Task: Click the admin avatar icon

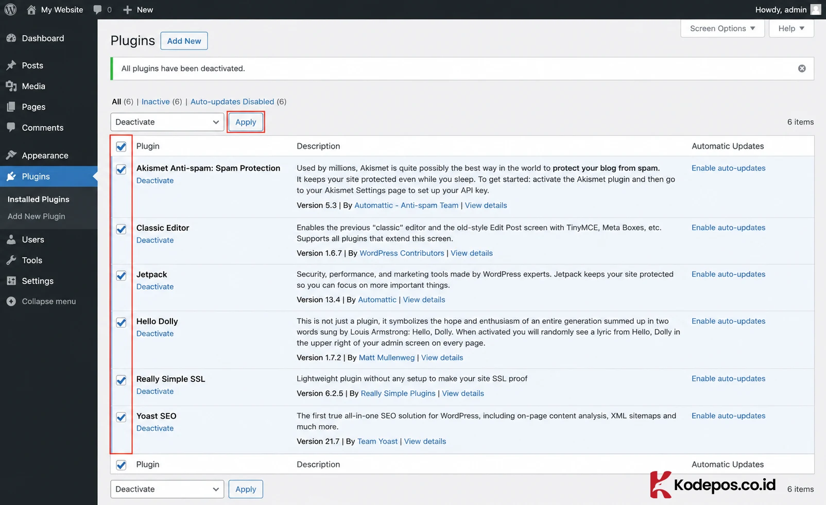Action: click(x=816, y=9)
